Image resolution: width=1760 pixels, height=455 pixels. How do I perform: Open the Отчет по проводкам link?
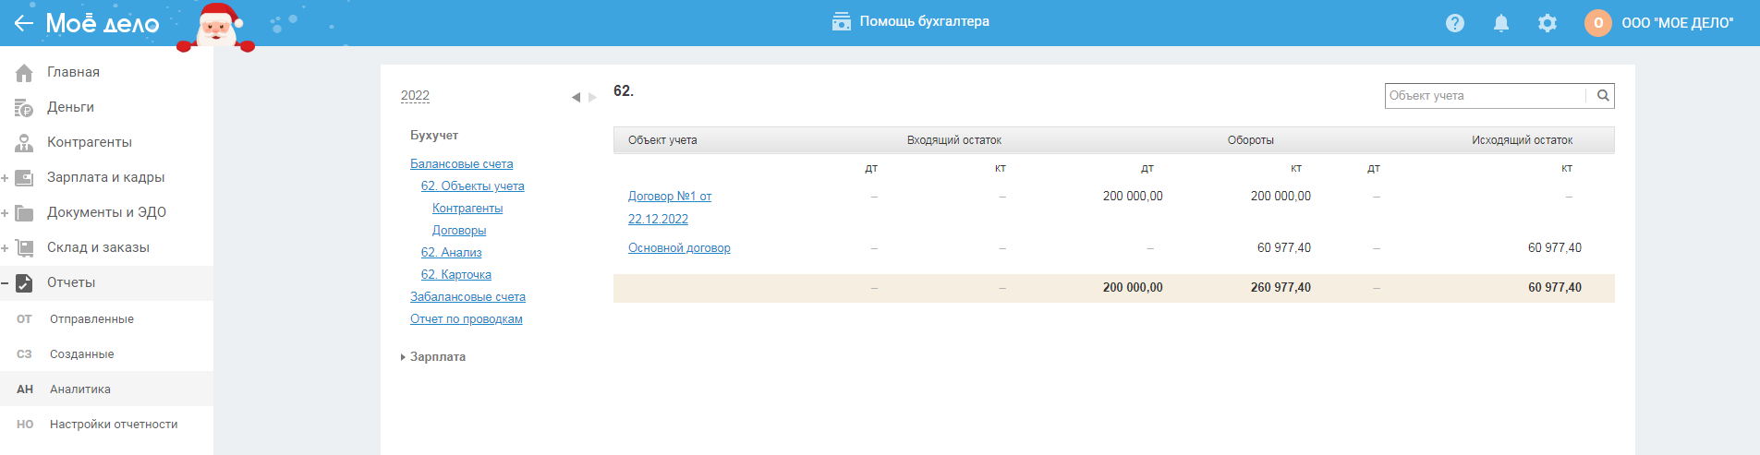click(x=467, y=319)
